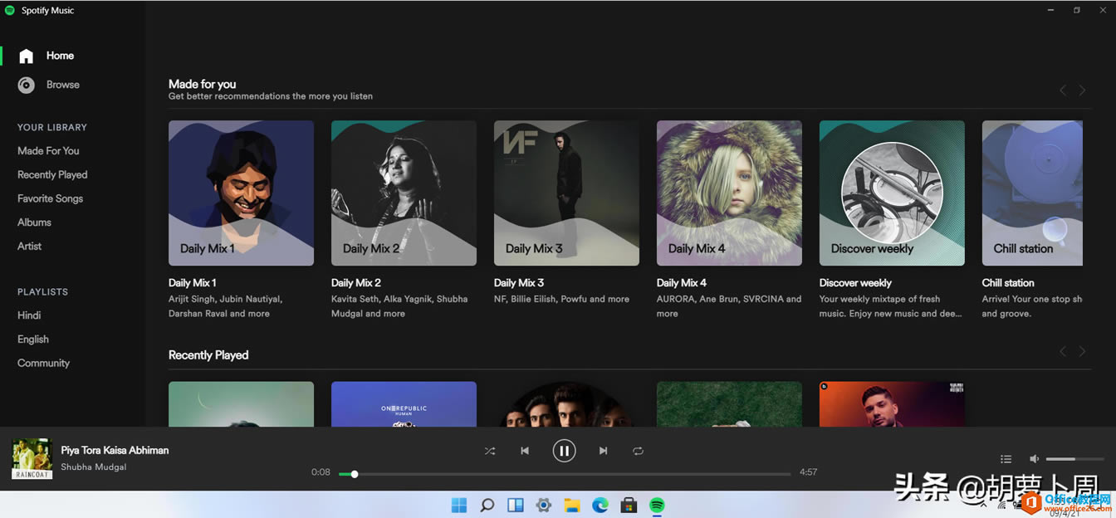Open Albums in library

[x=34, y=222]
